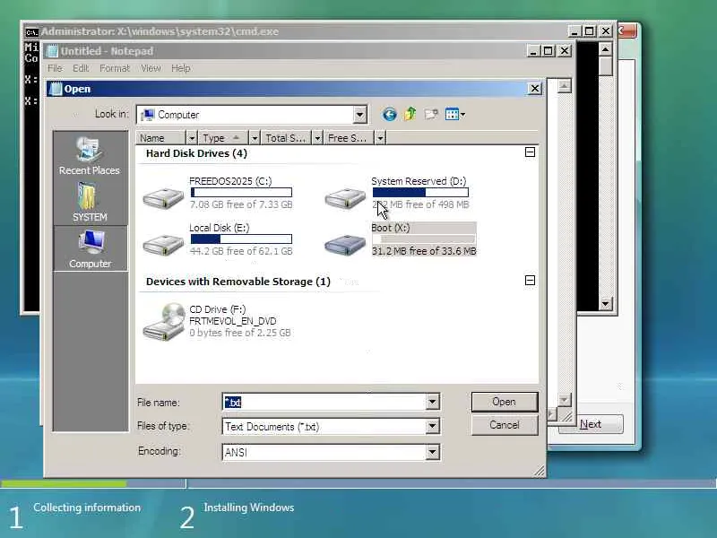This screenshot has height=538, width=717.
Task: Select System Reserved (D:) drive icon
Action: 345,198
